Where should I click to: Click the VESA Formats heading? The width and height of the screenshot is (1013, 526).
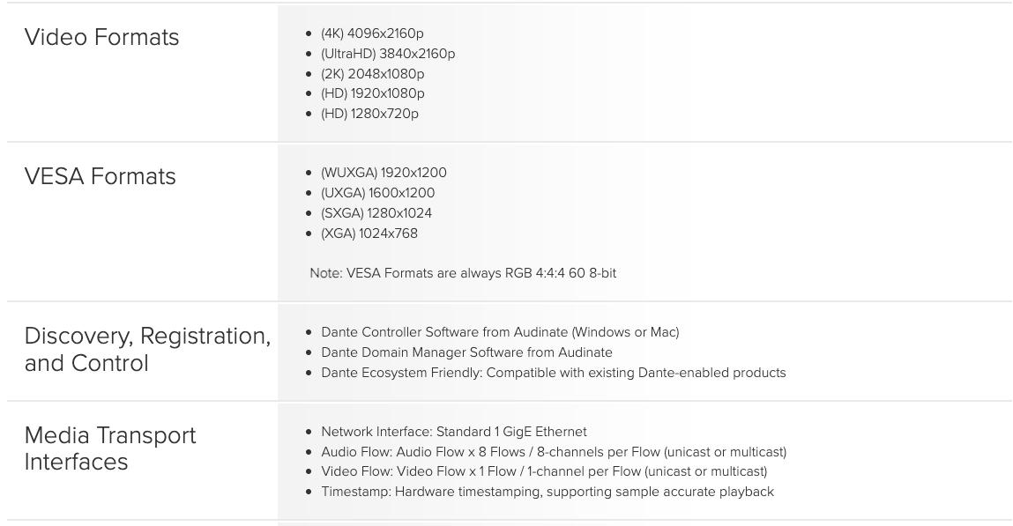(x=101, y=176)
